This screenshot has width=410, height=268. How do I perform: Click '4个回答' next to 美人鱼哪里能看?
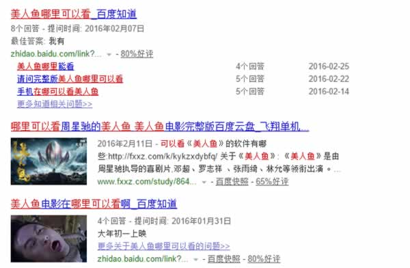point(250,66)
